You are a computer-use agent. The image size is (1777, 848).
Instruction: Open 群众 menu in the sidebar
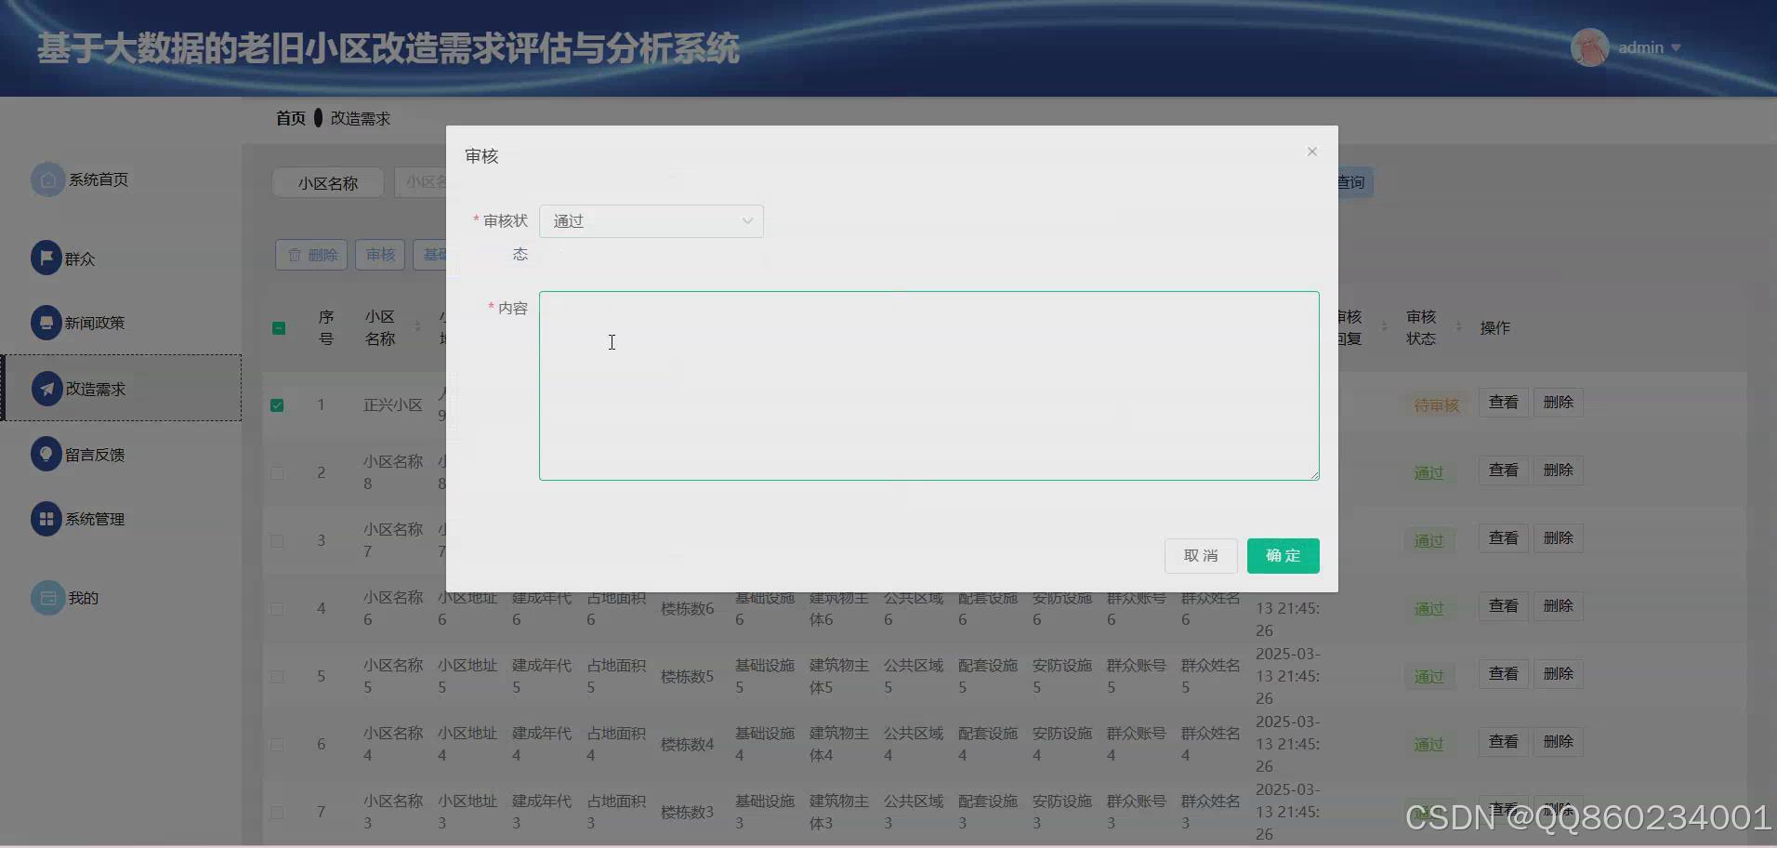point(80,258)
